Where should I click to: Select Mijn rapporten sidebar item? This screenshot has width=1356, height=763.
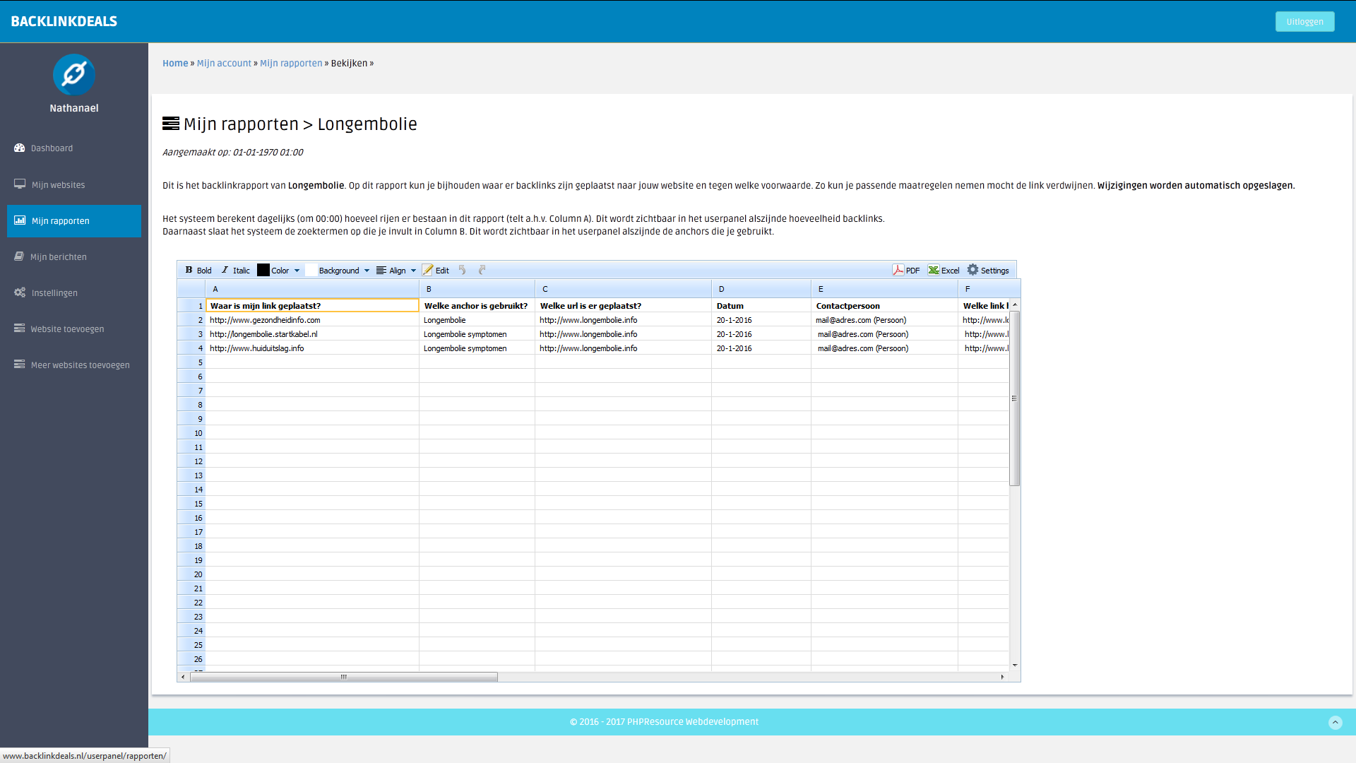point(74,220)
